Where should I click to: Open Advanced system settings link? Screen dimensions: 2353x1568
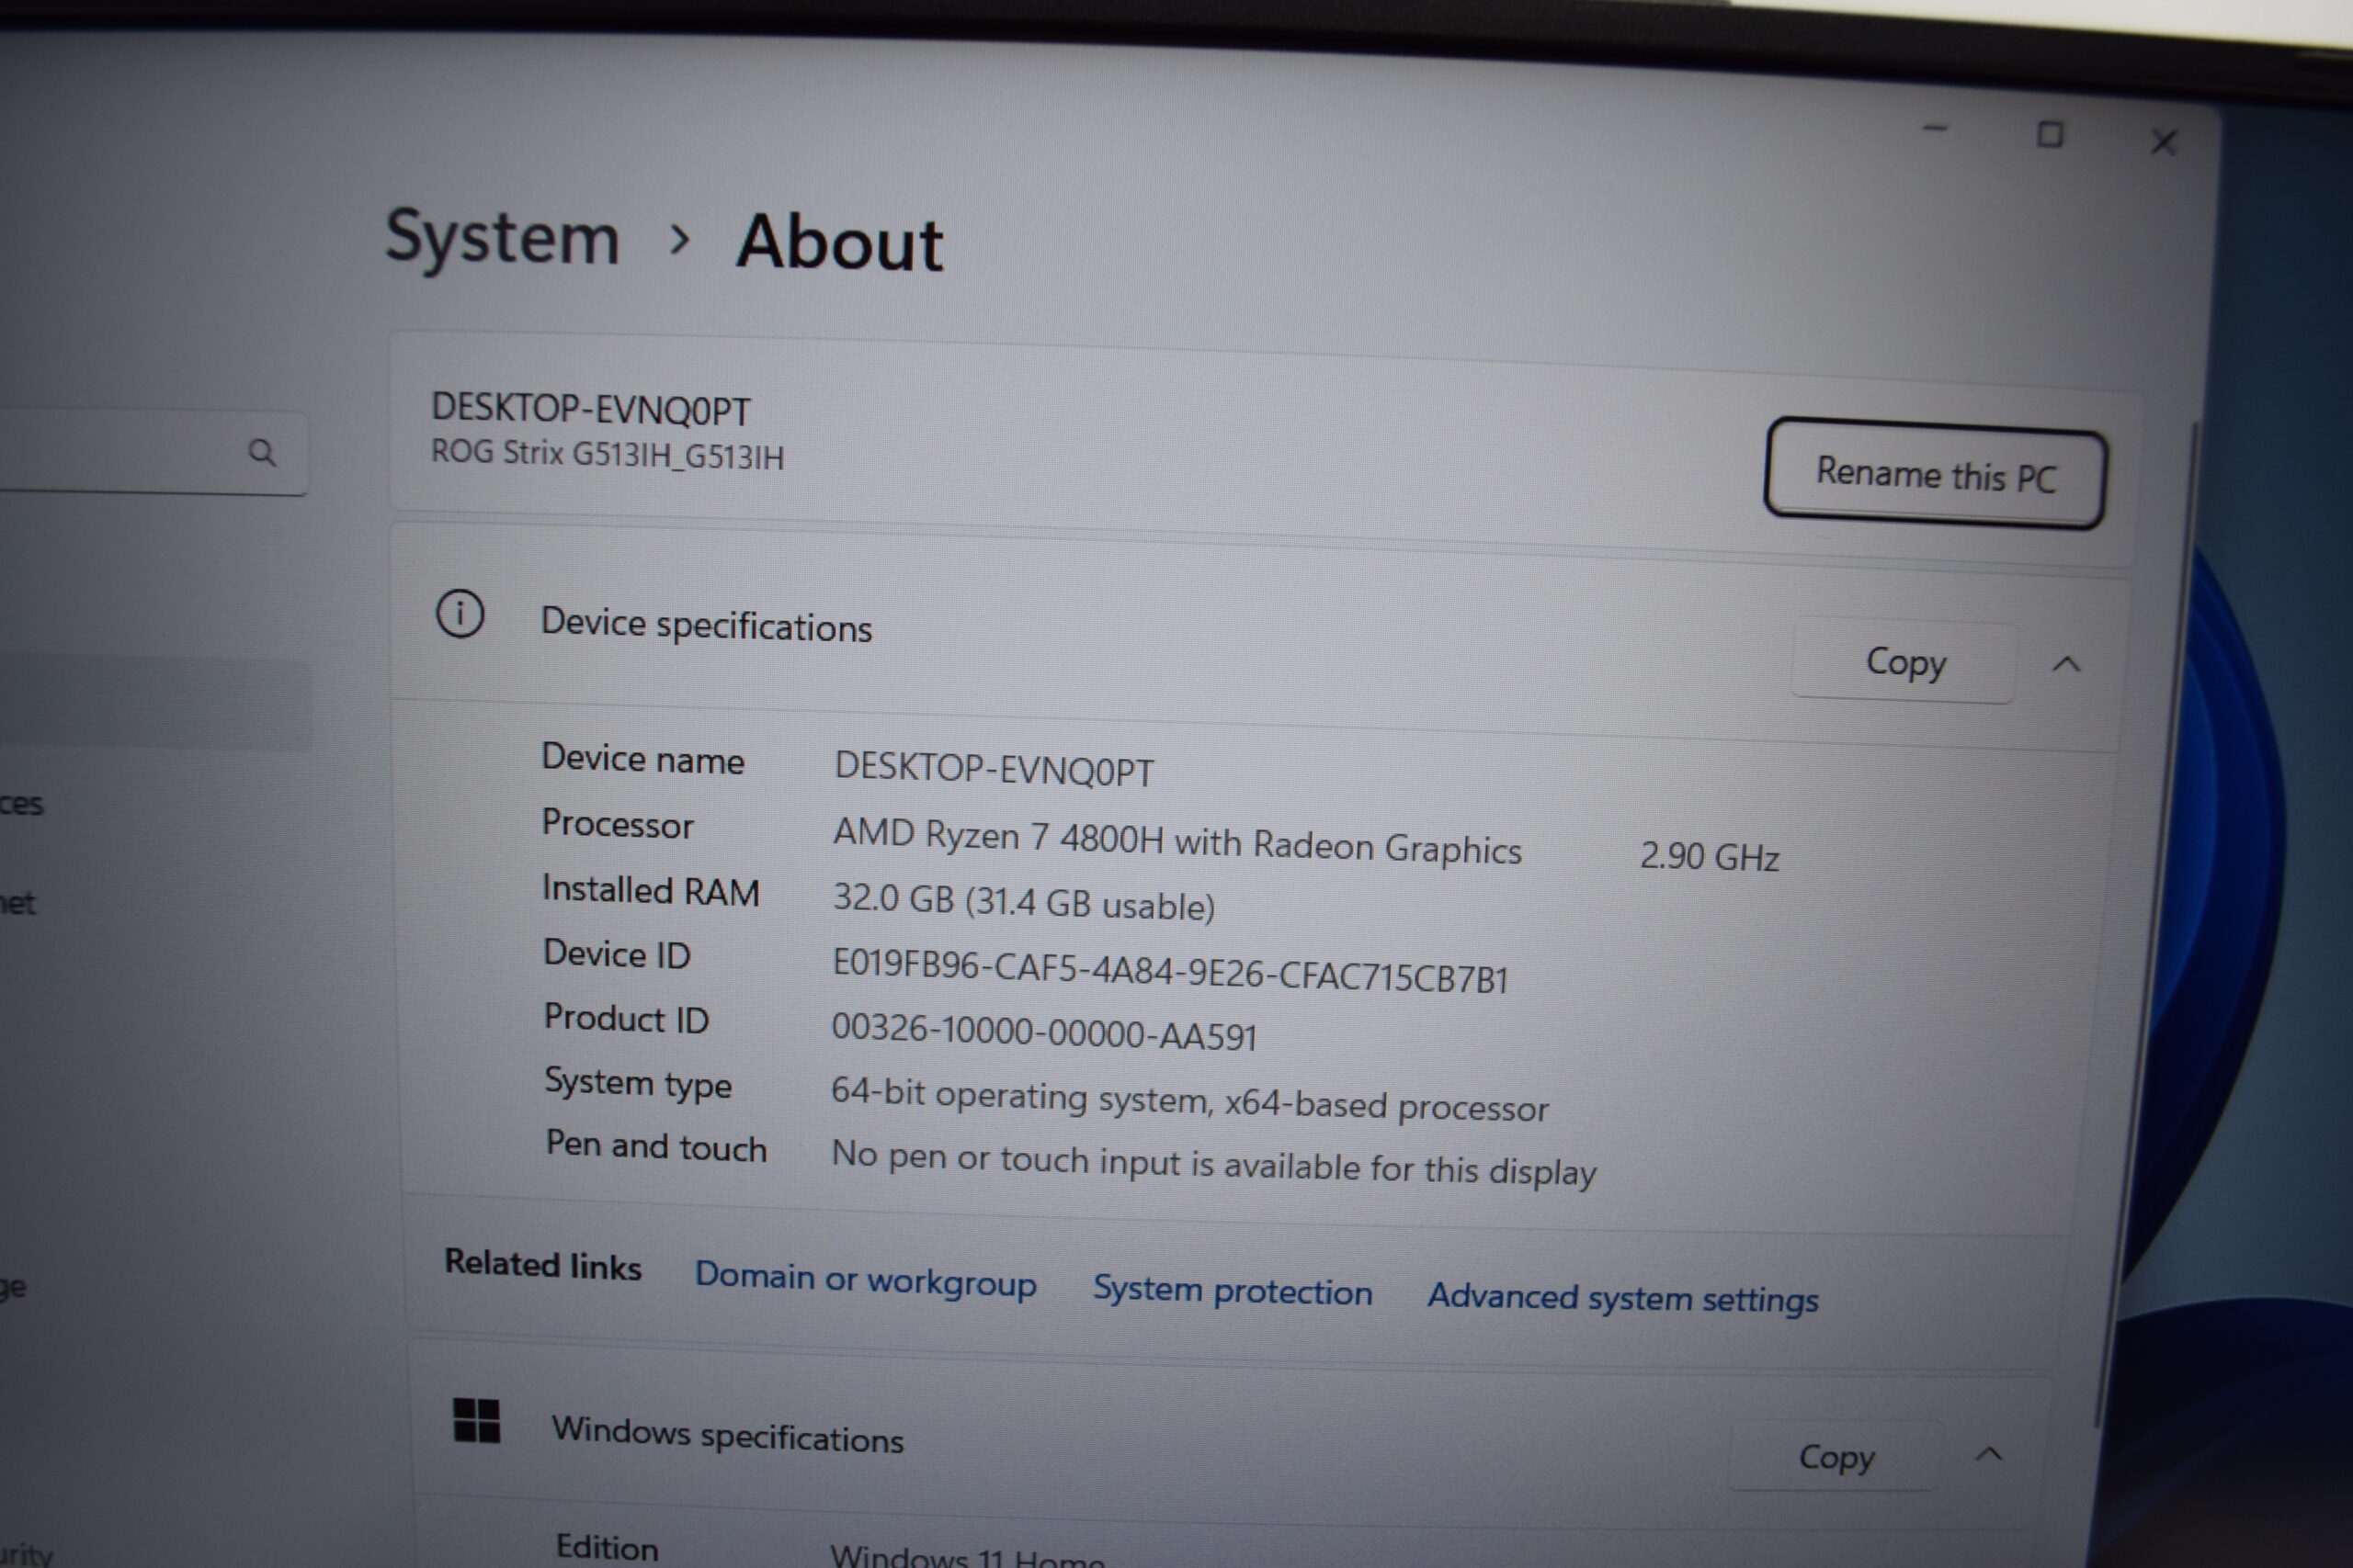[x=1621, y=1298]
